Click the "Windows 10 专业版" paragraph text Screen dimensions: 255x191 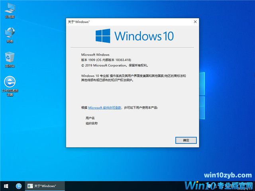coord(133,78)
